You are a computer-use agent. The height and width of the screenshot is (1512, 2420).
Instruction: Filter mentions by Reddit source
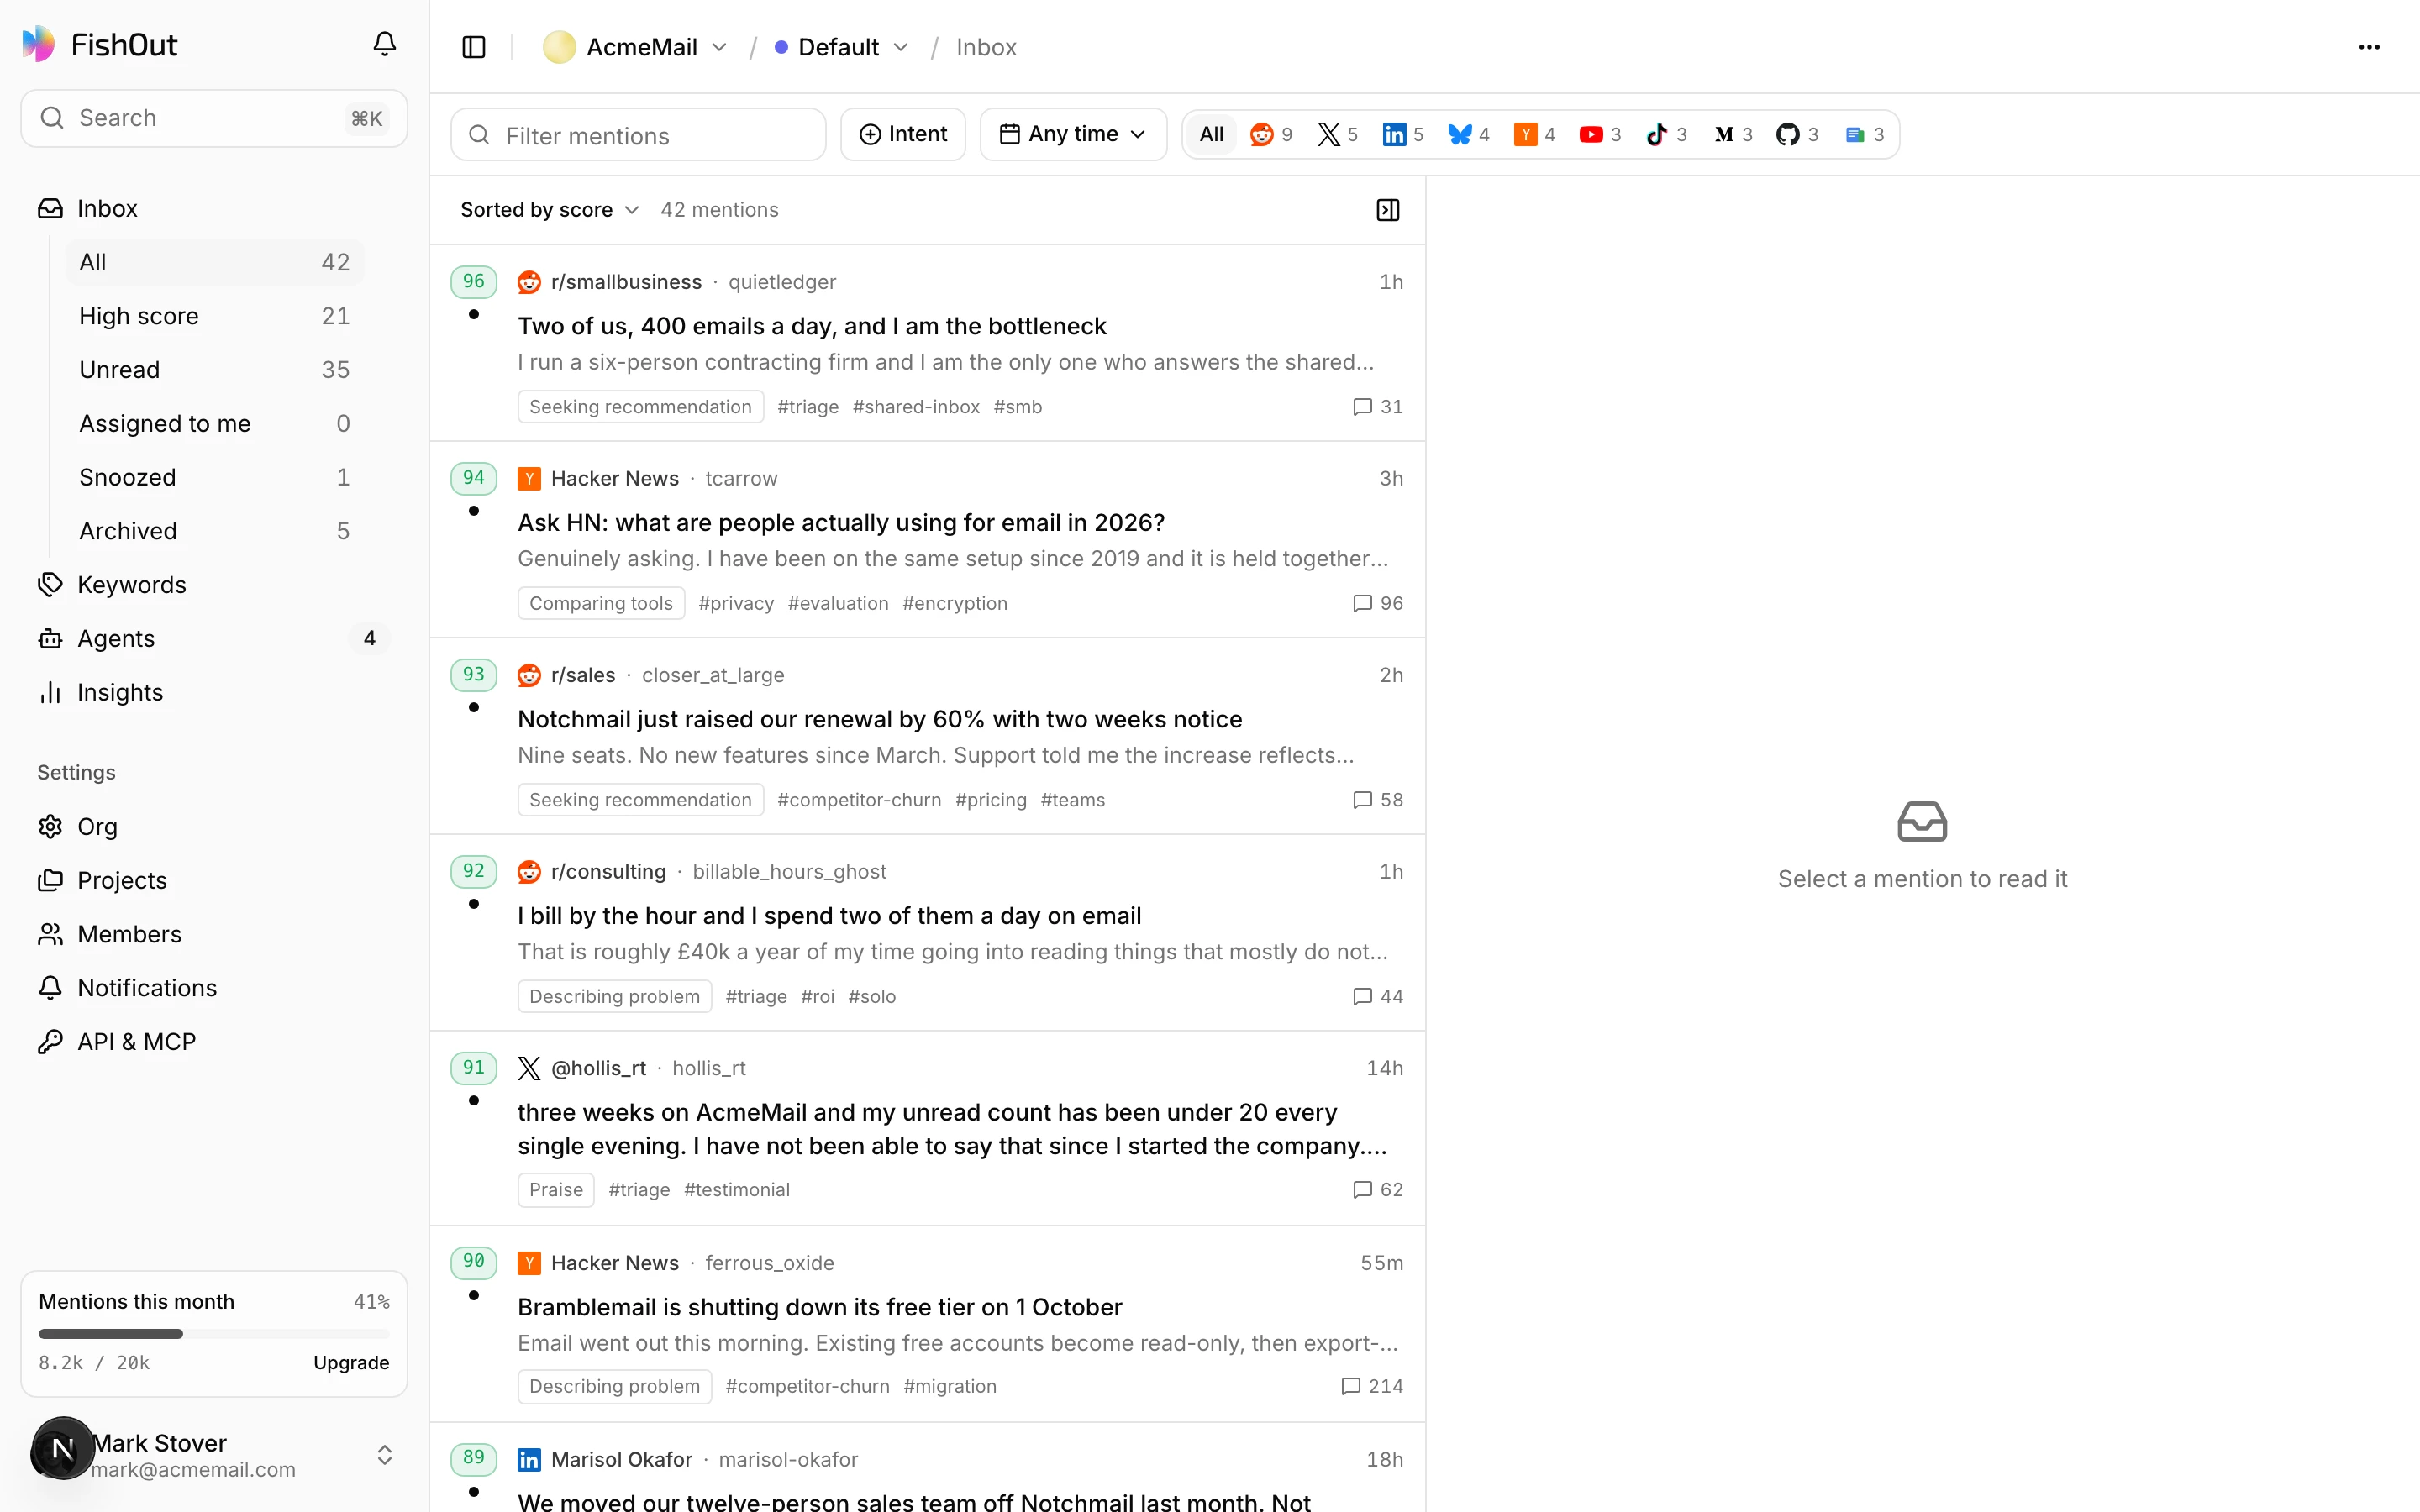click(1271, 134)
